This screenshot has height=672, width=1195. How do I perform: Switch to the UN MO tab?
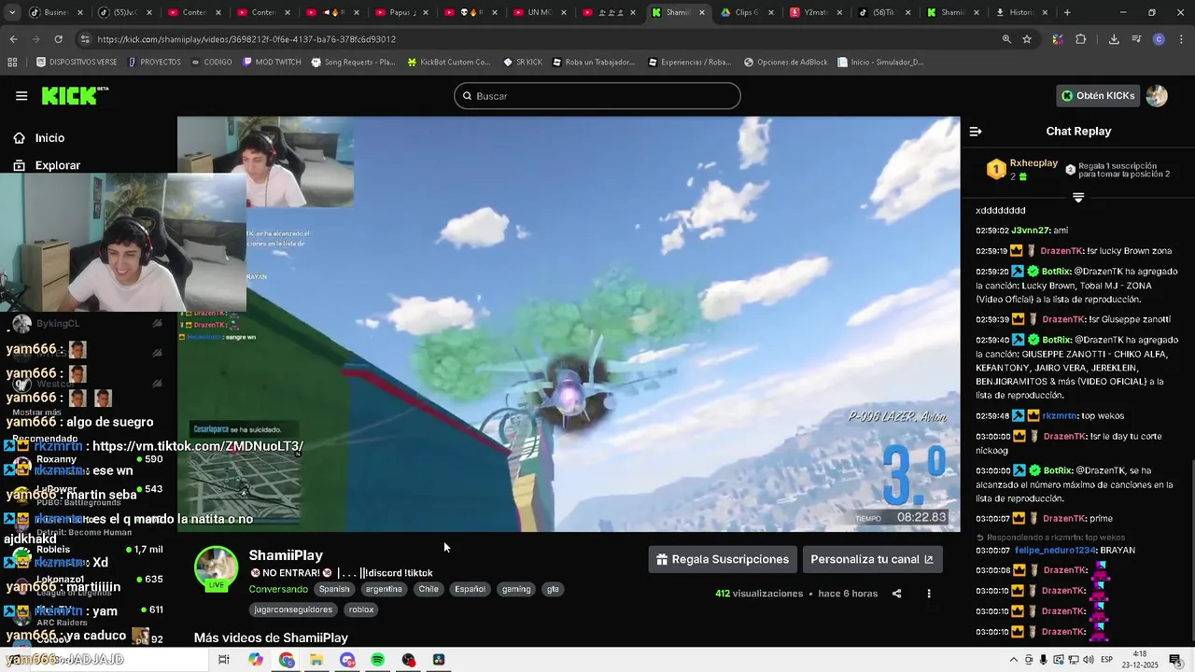[x=540, y=12]
